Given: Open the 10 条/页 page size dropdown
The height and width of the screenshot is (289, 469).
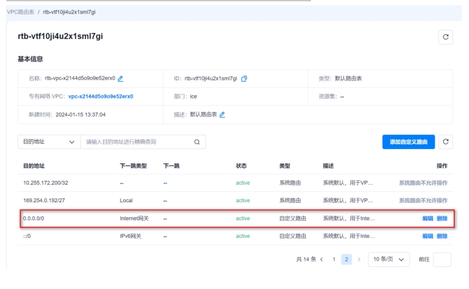Looking at the screenshot, I should tap(389, 259).
